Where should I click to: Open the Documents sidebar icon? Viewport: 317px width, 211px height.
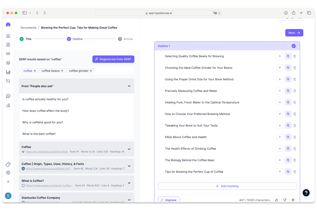pyautogui.click(x=8, y=45)
